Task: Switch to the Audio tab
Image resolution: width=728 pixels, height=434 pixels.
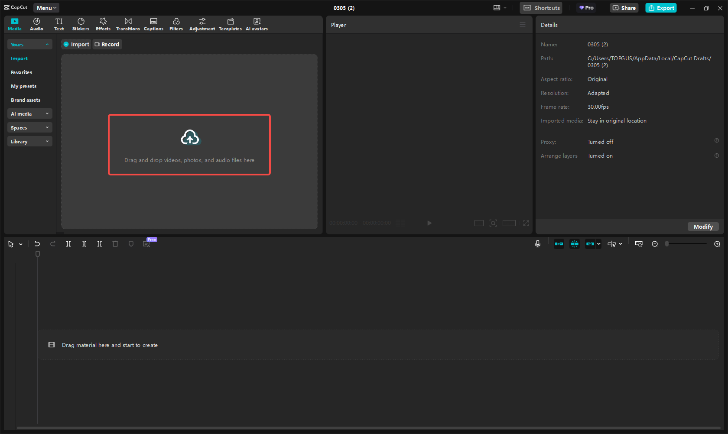Action: (36, 24)
